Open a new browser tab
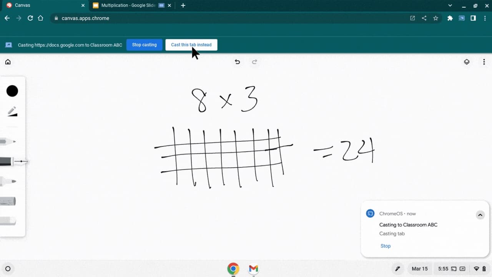Viewport: 492px width, 277px height. tap(183, 5)
